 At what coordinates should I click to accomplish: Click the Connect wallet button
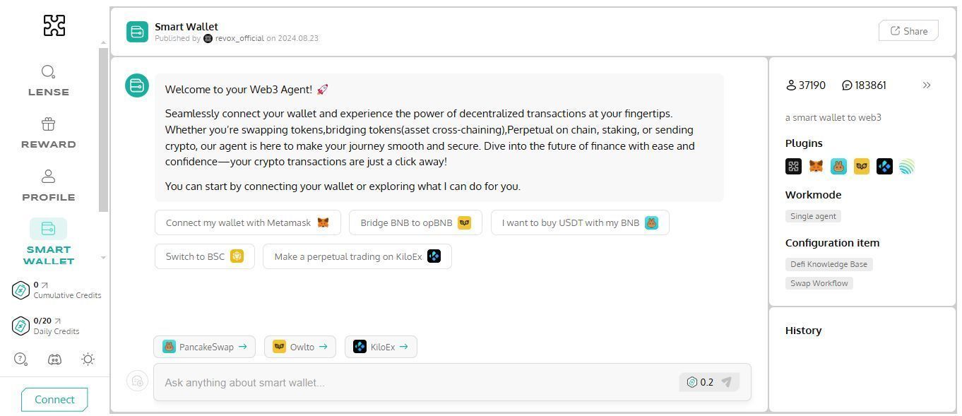54,399
